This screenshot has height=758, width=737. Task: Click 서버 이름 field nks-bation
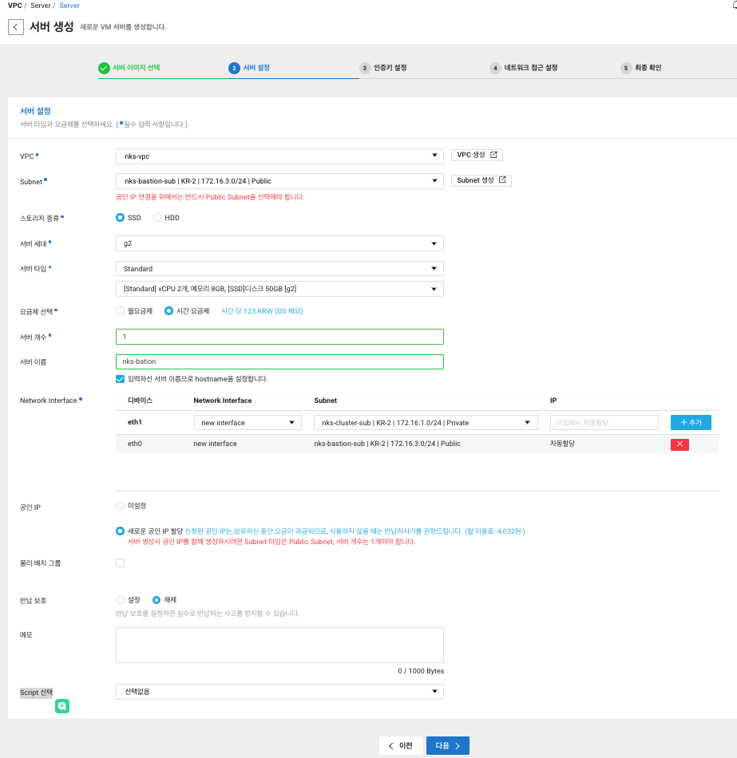279,361
